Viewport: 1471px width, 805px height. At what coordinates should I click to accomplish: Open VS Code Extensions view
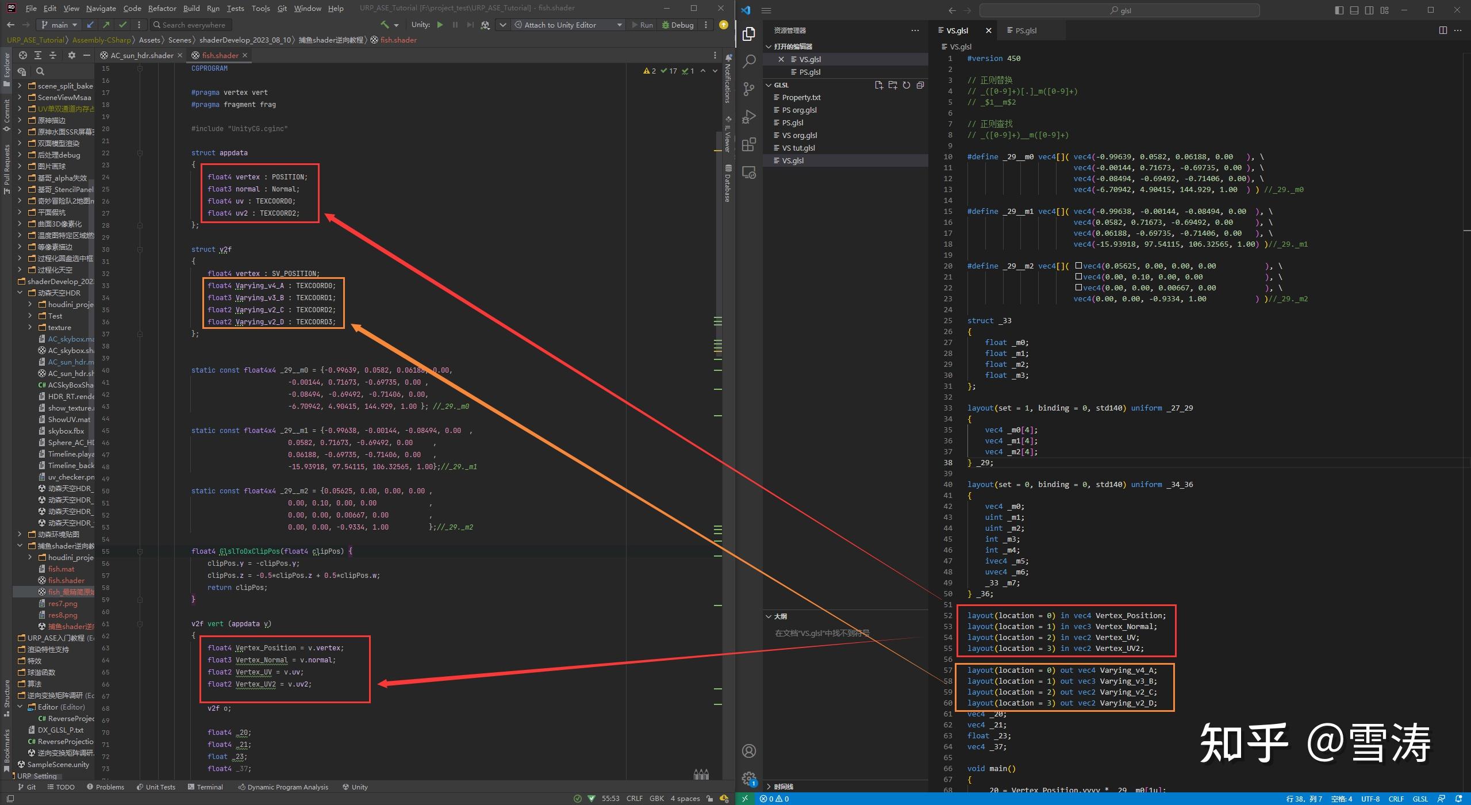point(748,144)
